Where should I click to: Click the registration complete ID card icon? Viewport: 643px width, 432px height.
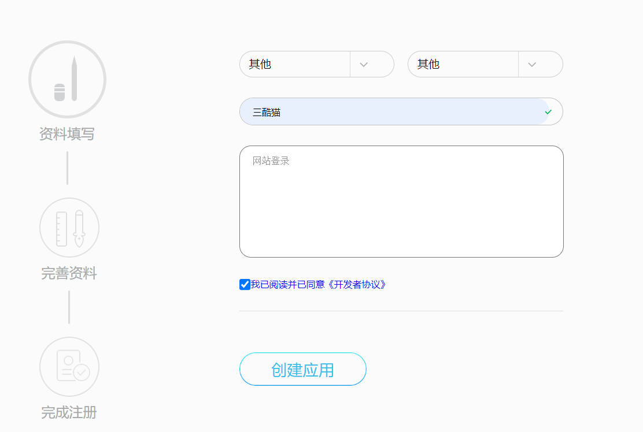click(x=69, y=367)
